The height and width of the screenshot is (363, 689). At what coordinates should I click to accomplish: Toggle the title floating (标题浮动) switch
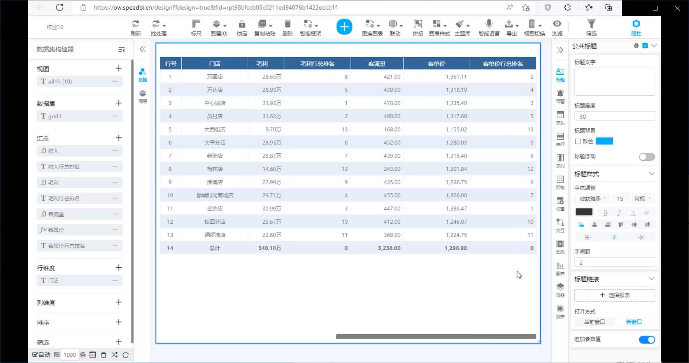click(647, 157)
